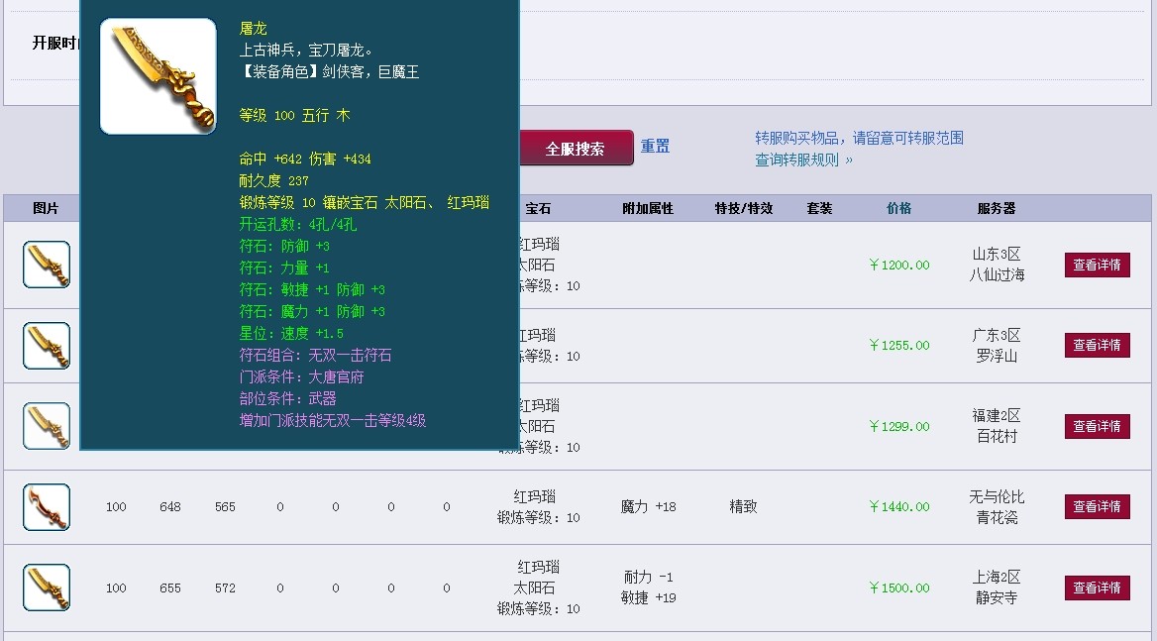Image resolution: width=1157 pixels, height=641 pixels.
Task: Click the large 屠龙 sword image in the tooltip
Action: click(x=158, y=76)
